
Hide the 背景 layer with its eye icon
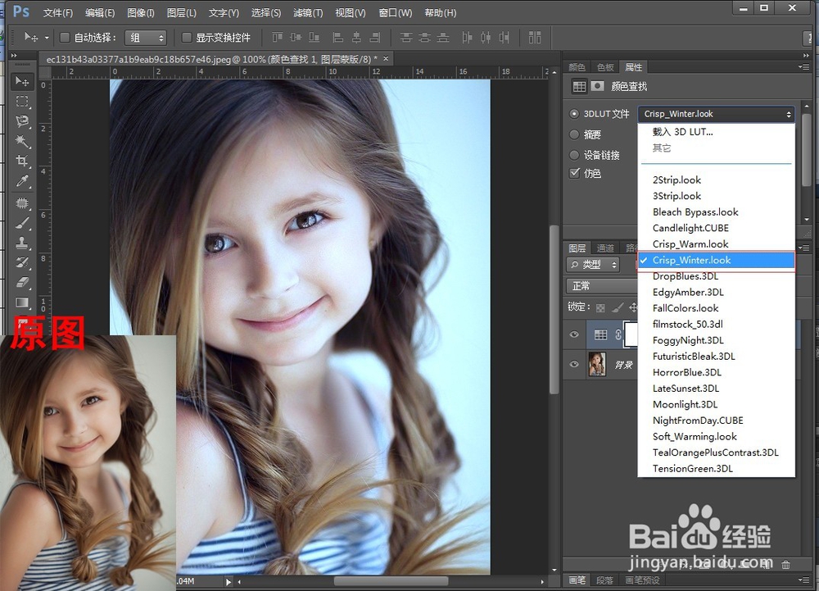coord(574,364)
